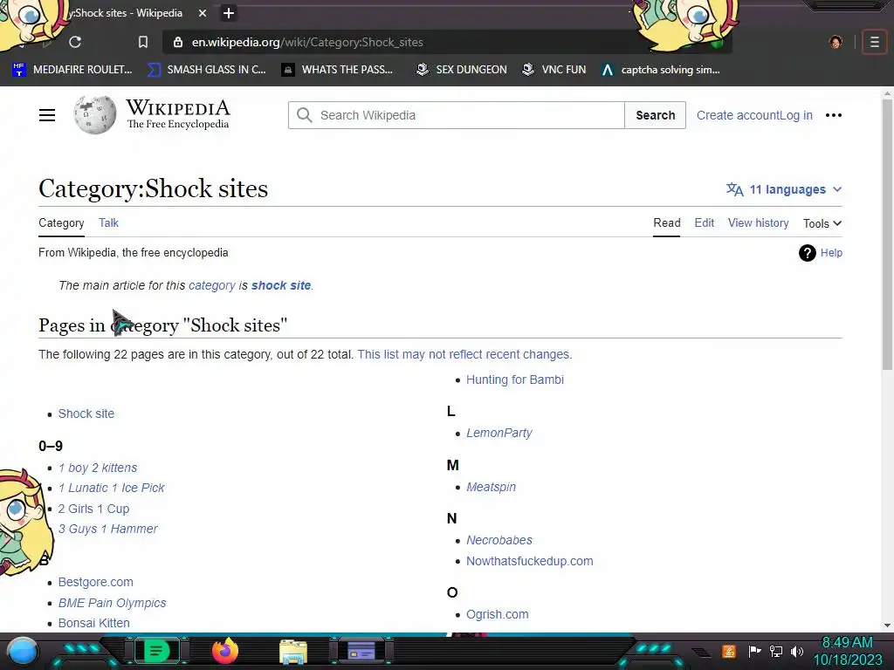Open File Explorer from the taskbar
Viewport: 894px width, 670px height.
(x=293, y=652)
